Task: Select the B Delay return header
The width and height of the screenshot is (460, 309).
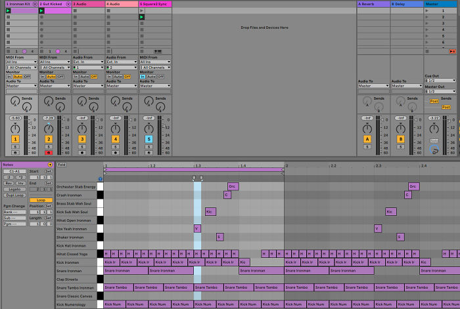Action: tap(407, 4)
